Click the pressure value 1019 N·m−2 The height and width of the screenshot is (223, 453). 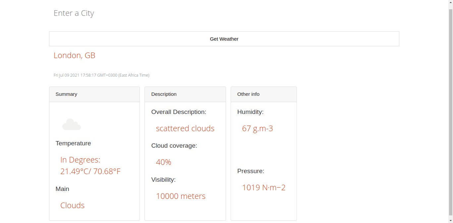[264, 187]
